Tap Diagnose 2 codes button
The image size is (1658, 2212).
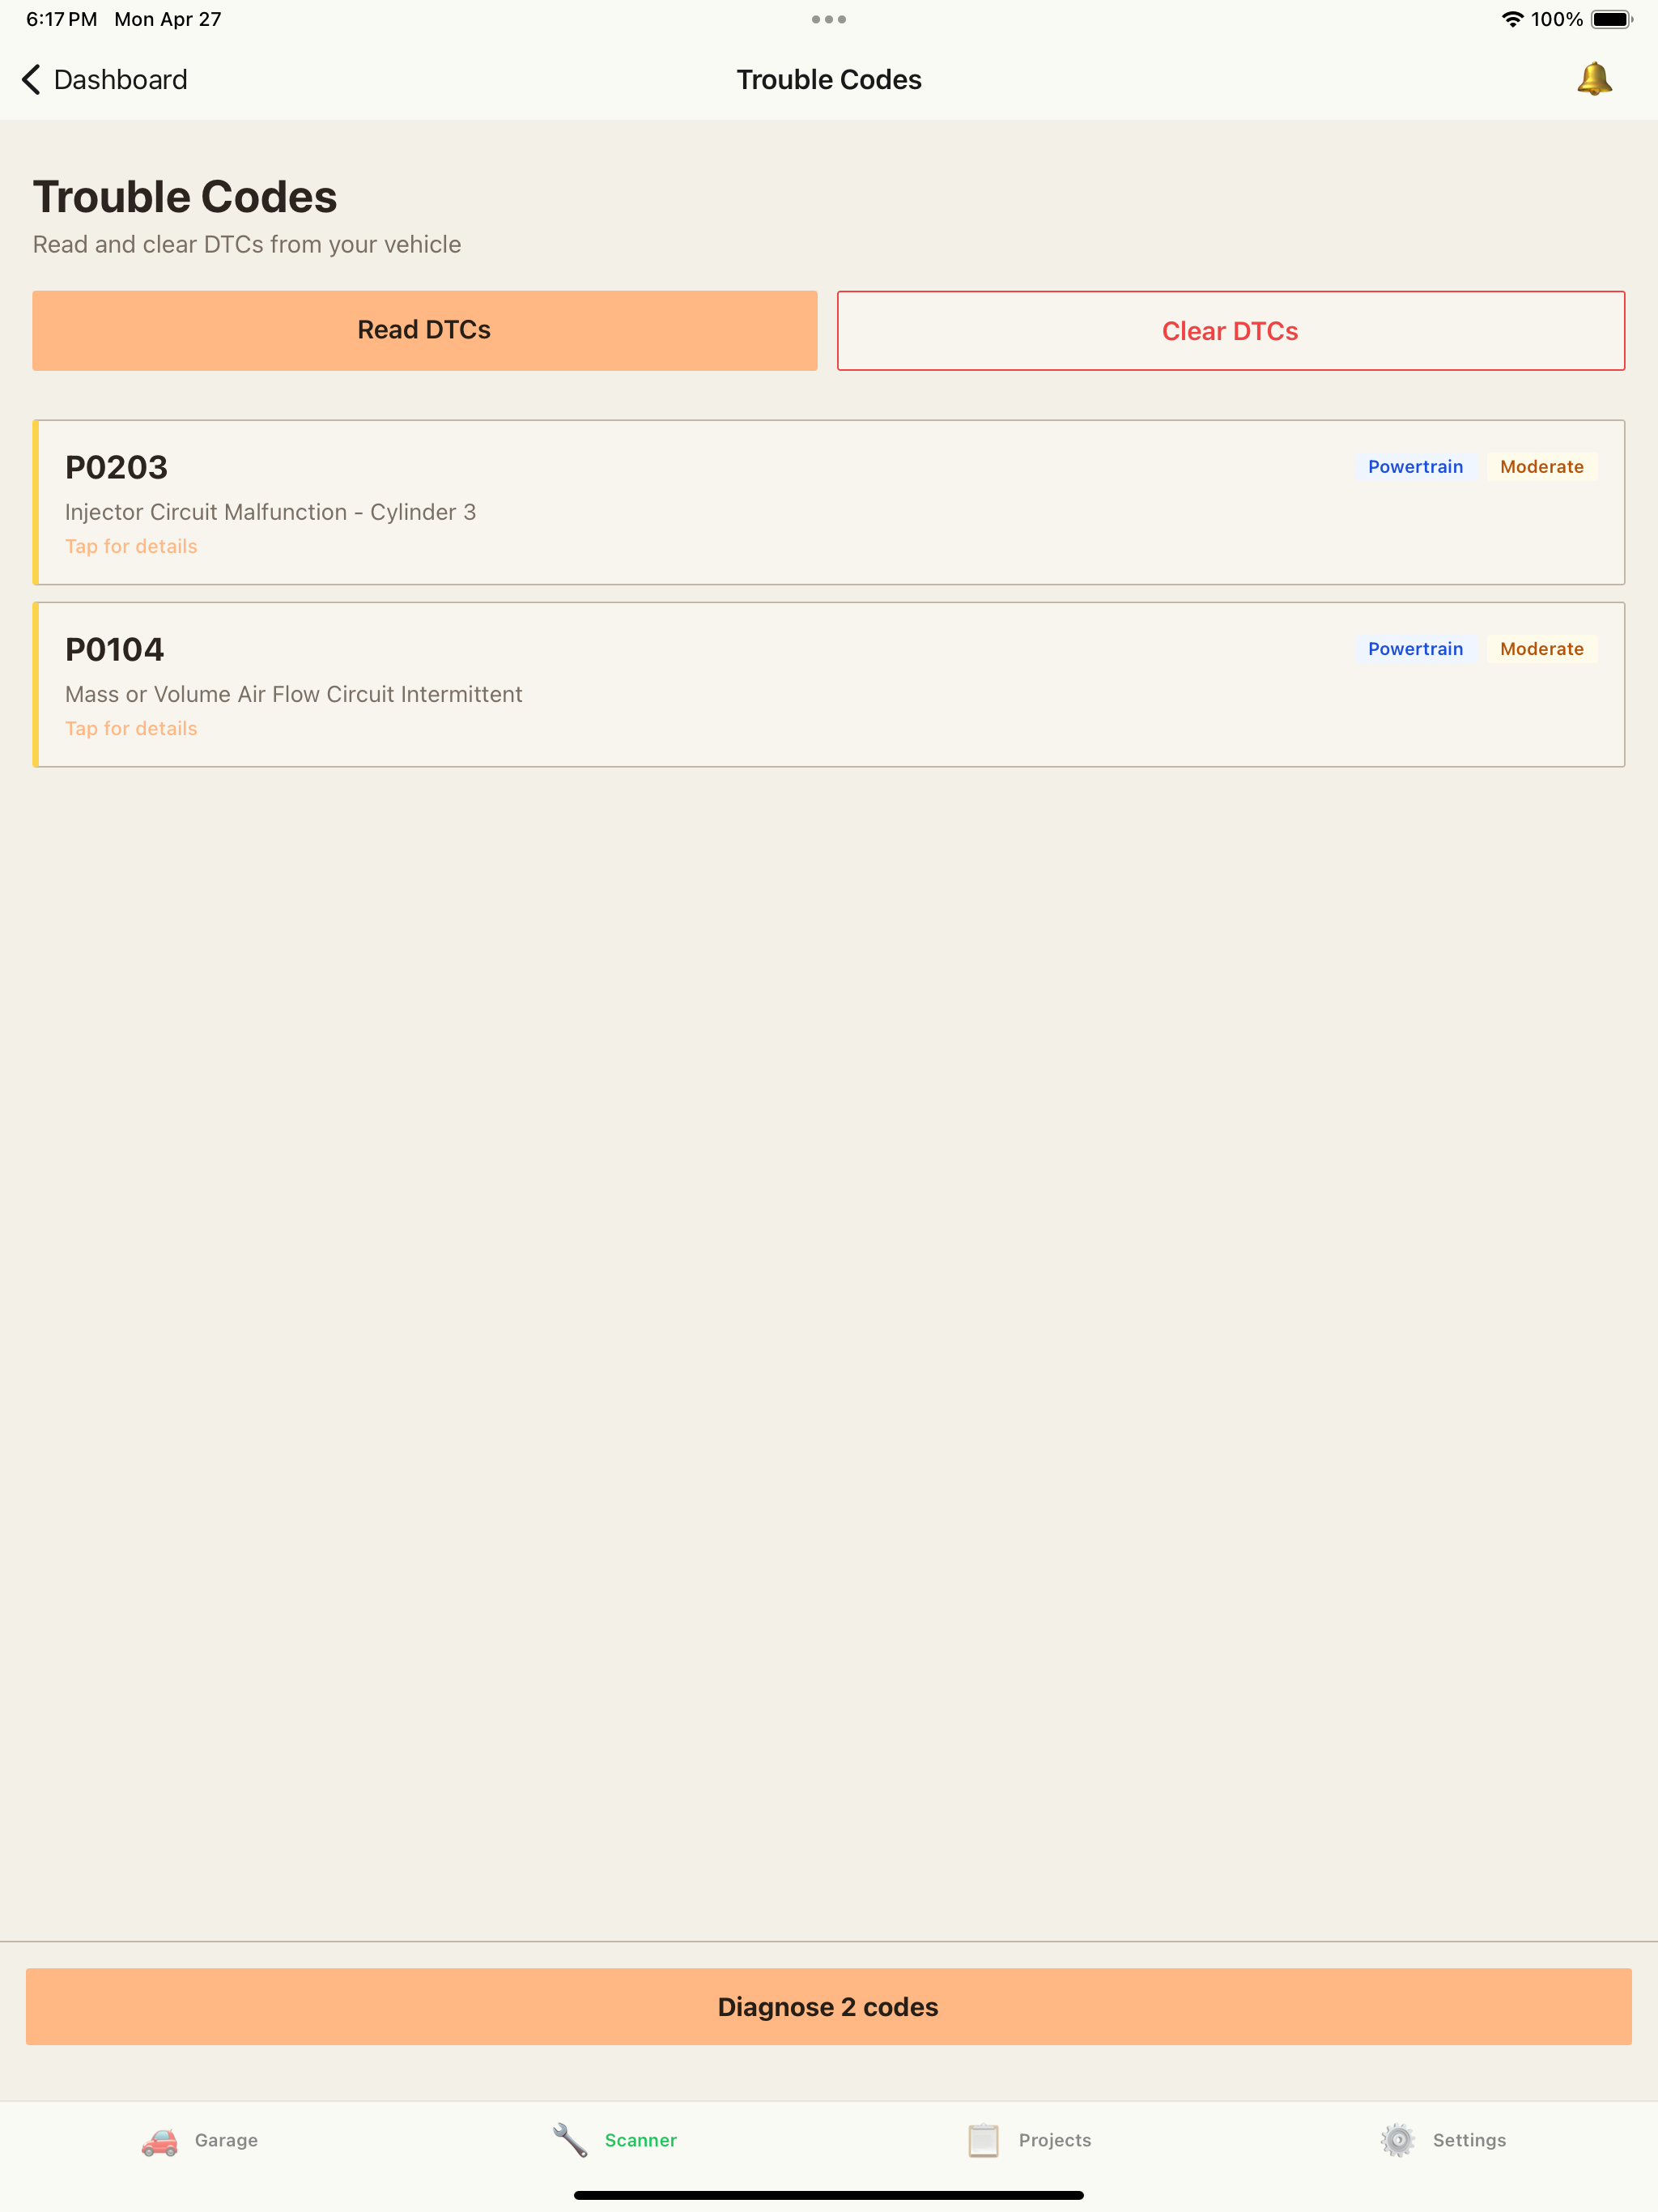click(x=828, y=2006)
